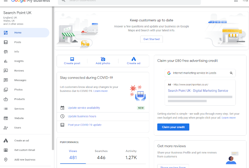Click the Create ad icon in quick actions
Viewport: 249px width, 168px height.
134,59
